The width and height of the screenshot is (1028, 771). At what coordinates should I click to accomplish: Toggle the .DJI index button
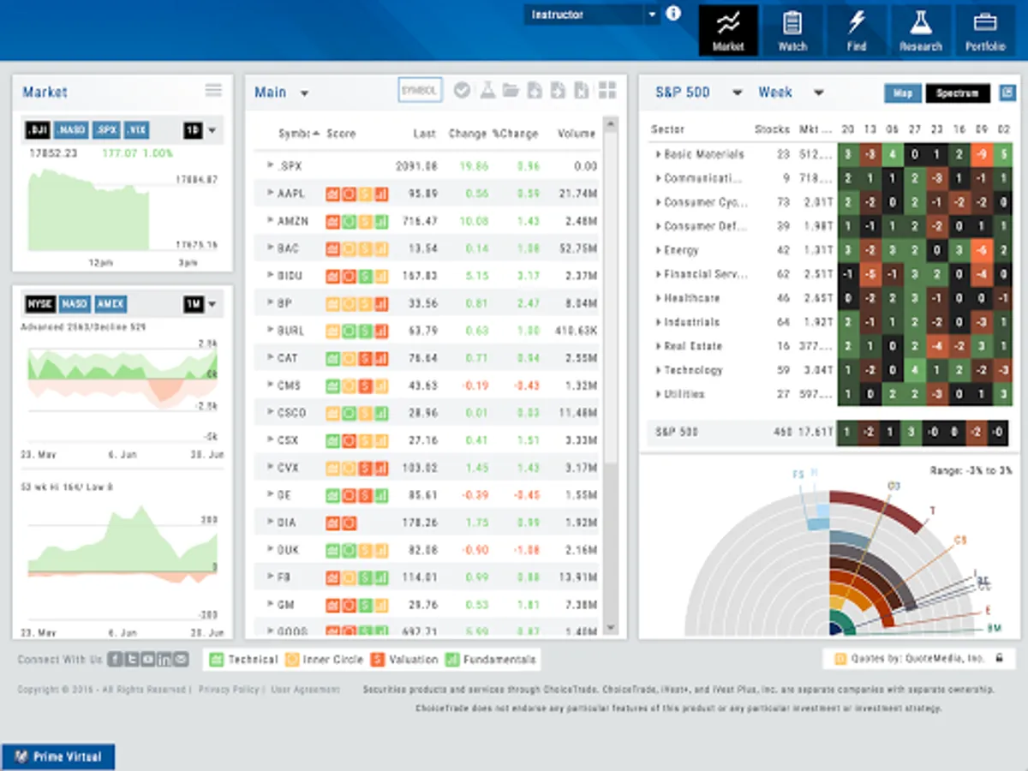pyautogui.click(x=37, y=130)
